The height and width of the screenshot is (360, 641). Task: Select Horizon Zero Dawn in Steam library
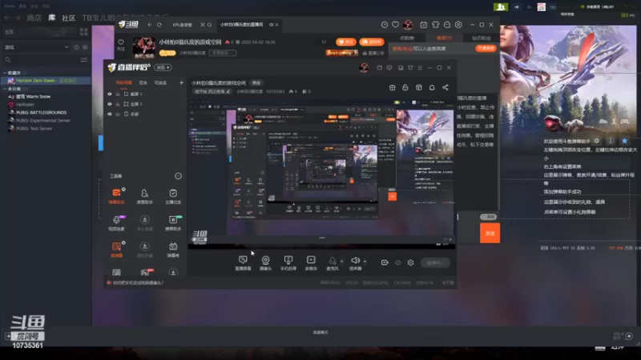click(46, 81)
